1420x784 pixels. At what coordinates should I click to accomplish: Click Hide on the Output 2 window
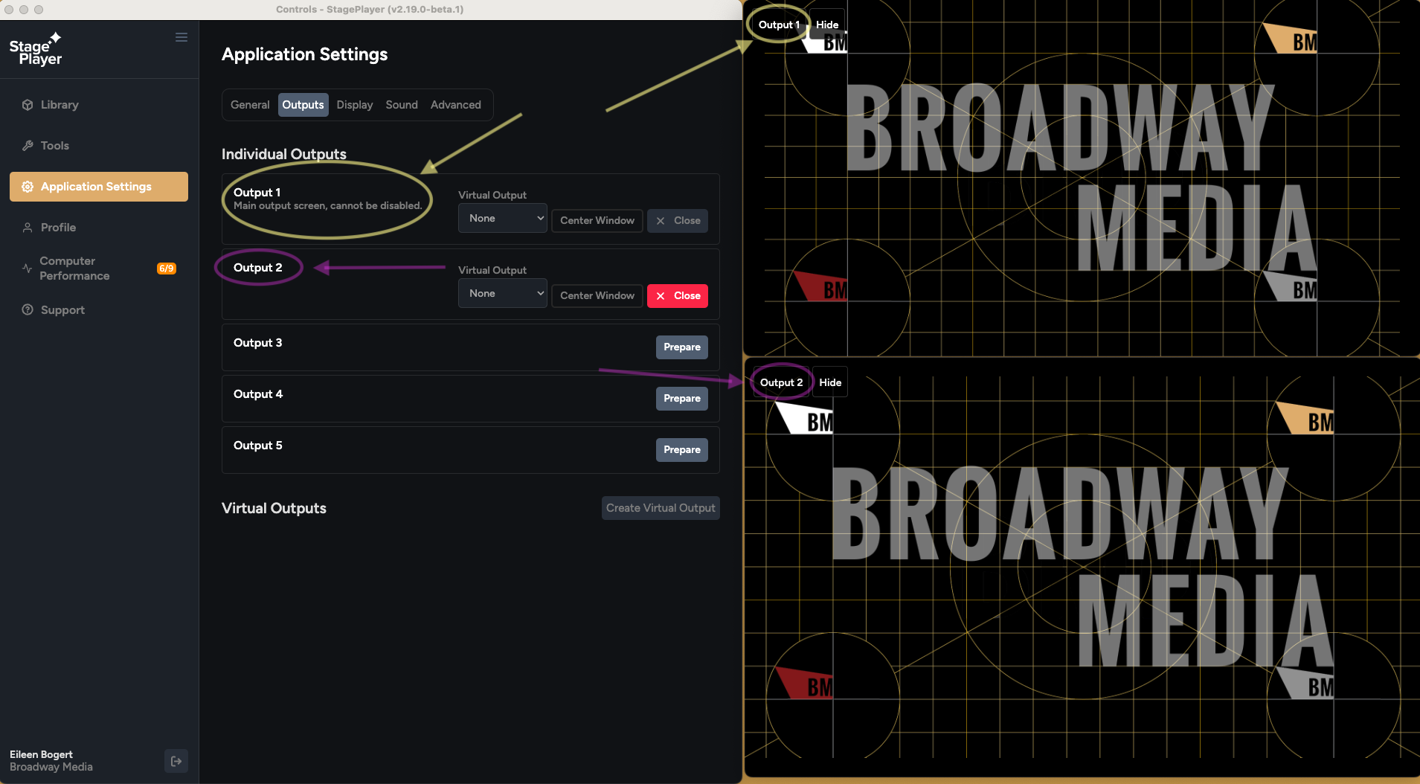[x=830, y=382]
